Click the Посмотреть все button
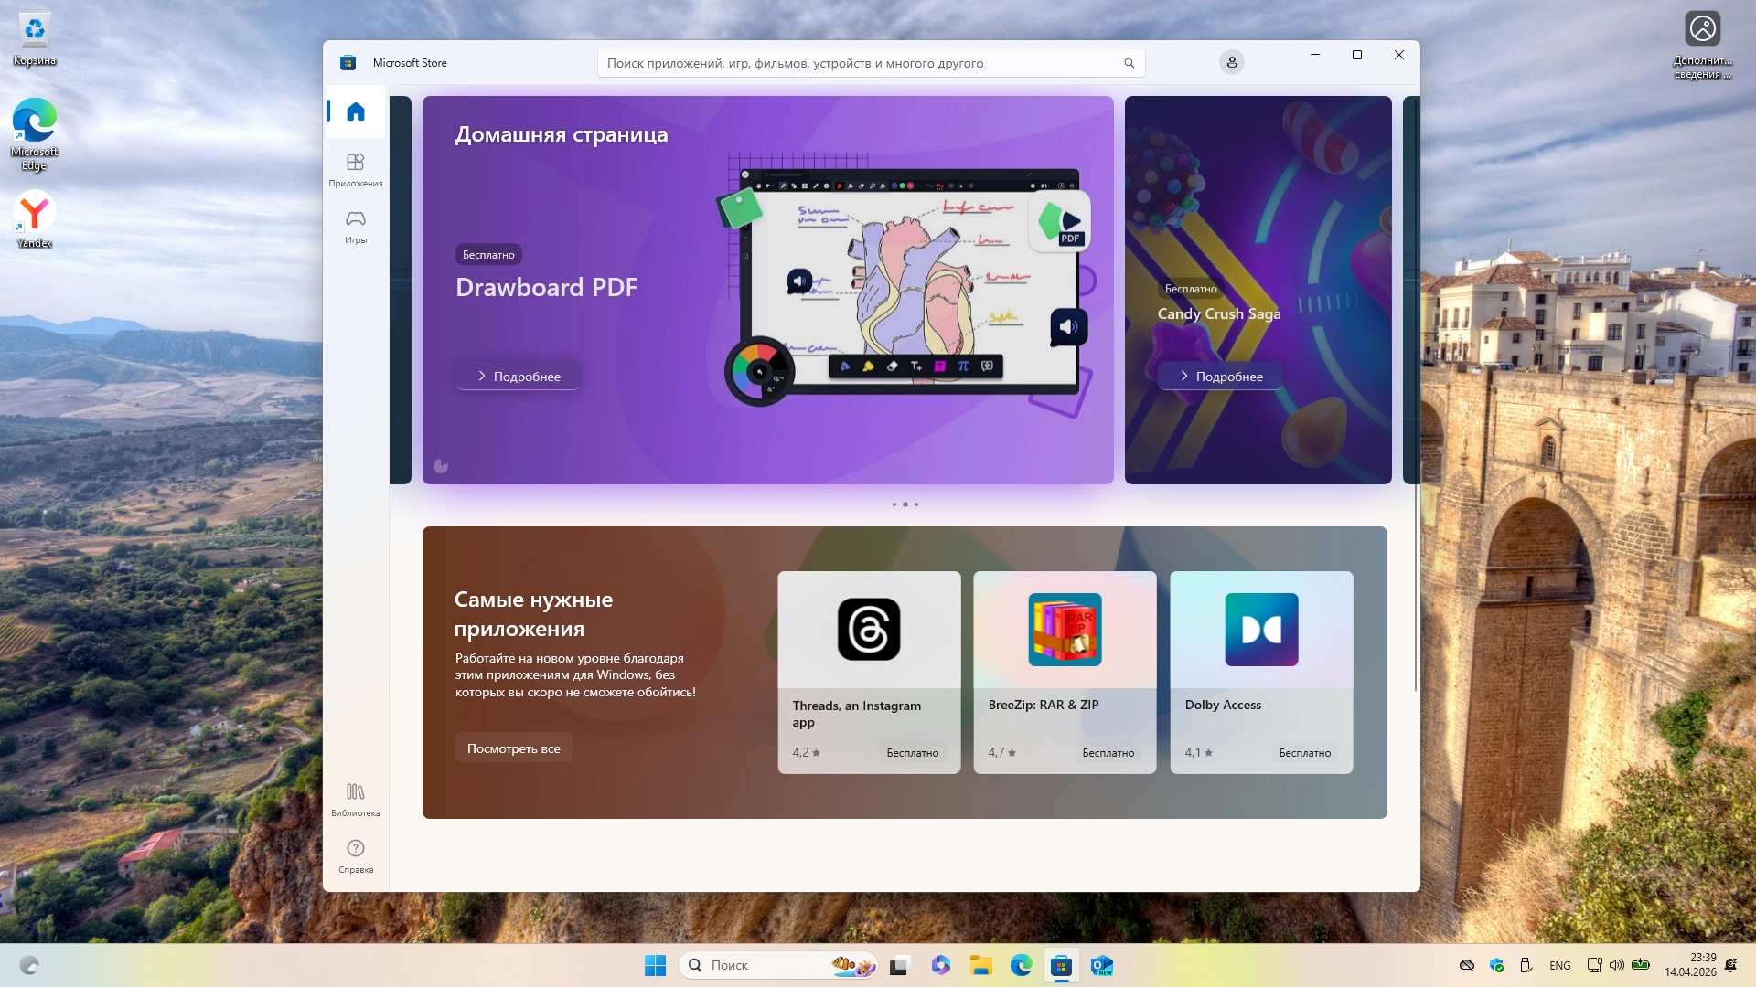1756x987 pixels. pos(514,748)
